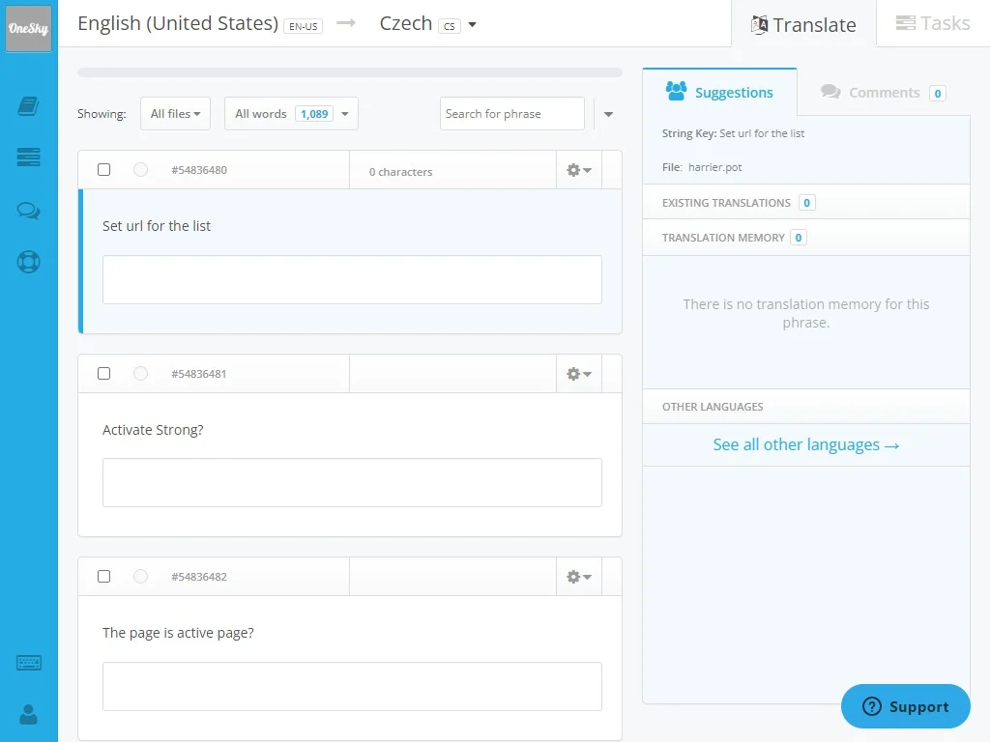Select checkbox for phrase #54836481
The image size is (990, 742).
tap(104, 374)
